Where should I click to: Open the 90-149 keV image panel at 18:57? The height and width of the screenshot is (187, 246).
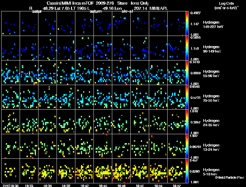177,48
